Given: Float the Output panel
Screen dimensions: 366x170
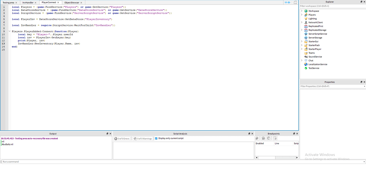Looking at the screenshot, I should 108,133.
